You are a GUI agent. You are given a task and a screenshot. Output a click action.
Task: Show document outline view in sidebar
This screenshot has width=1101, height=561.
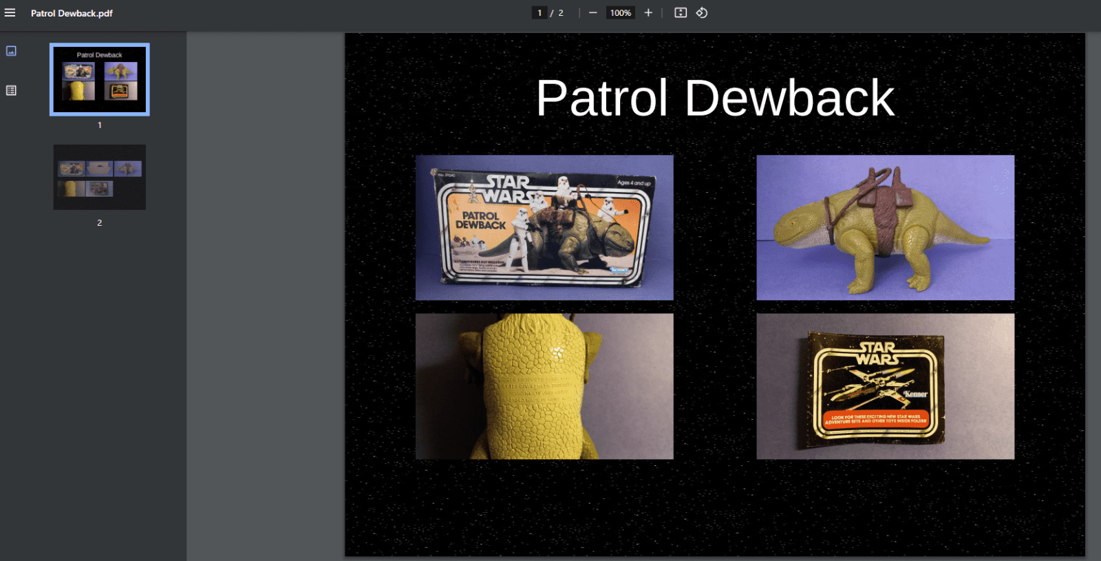[11, 90]
